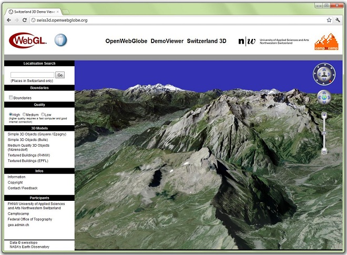Open the Camptocamp participant link

pos(18,213)
